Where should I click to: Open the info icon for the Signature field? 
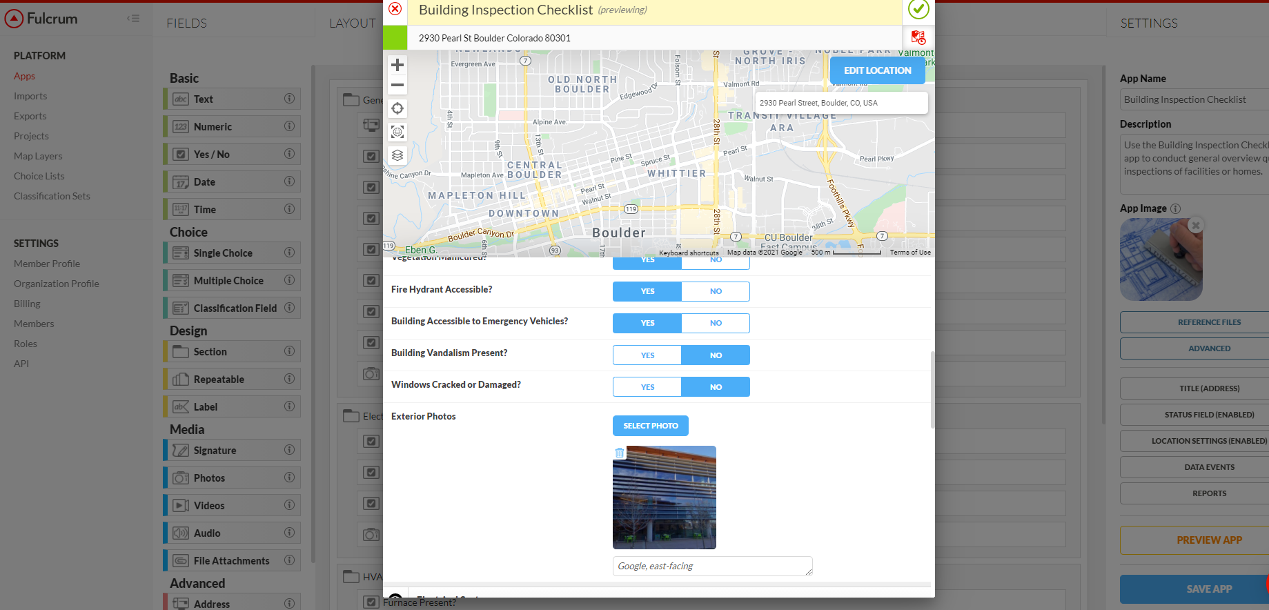[290, 450]
